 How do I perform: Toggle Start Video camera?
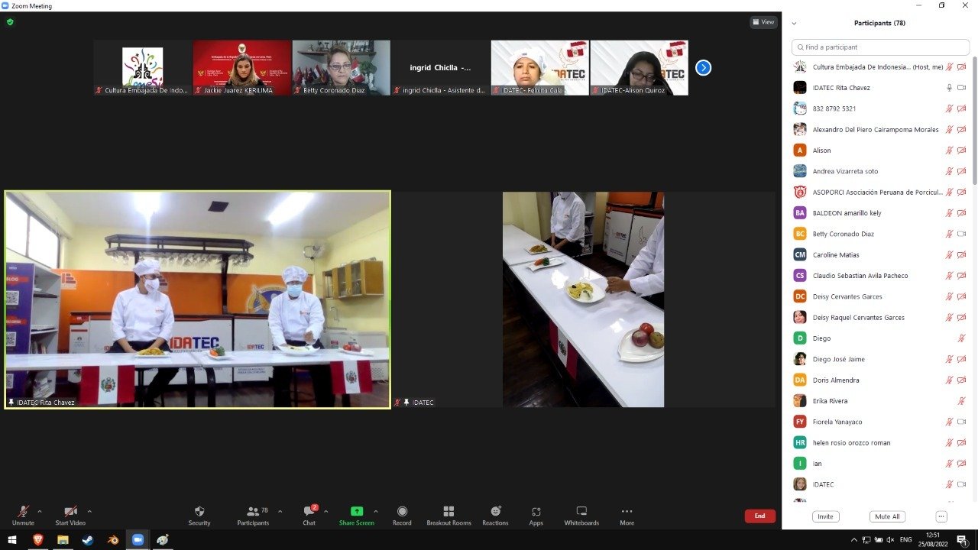coord(70,512)
